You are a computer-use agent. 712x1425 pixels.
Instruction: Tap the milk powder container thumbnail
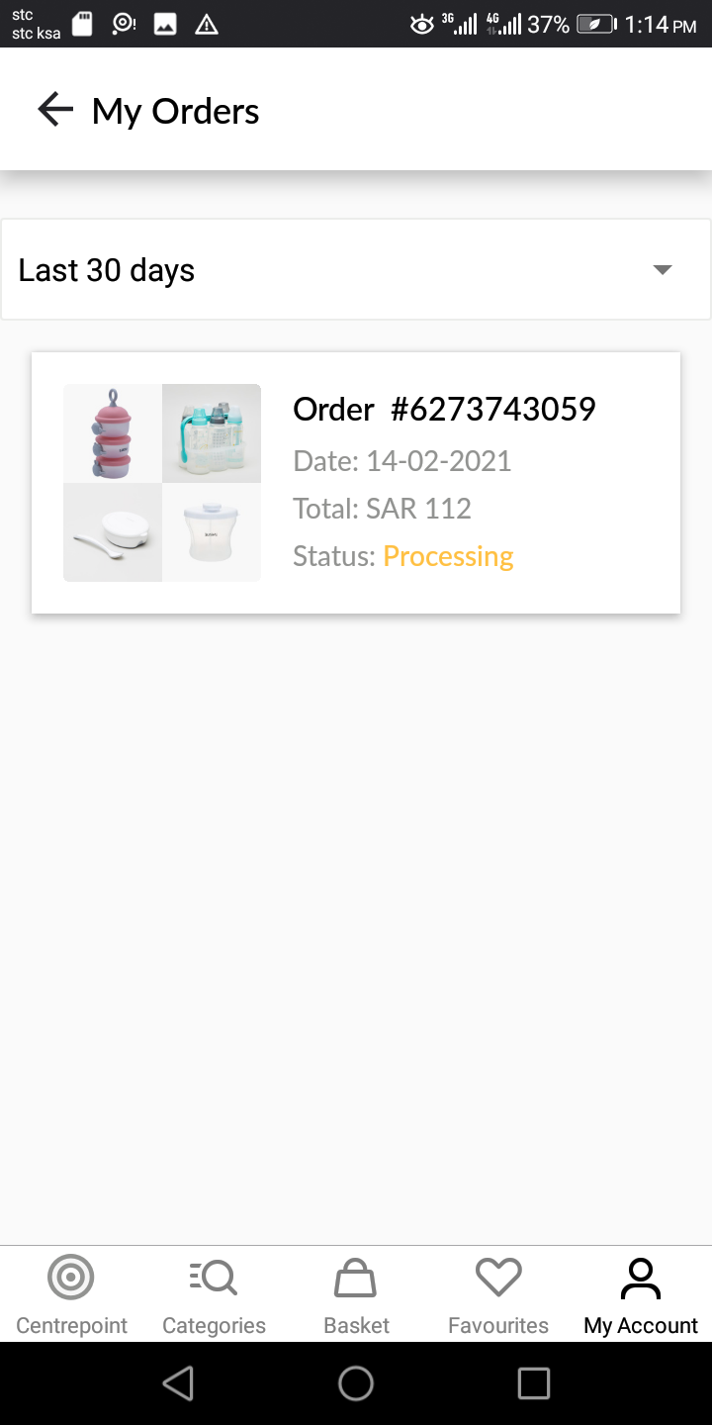click(x=212, y=532)
